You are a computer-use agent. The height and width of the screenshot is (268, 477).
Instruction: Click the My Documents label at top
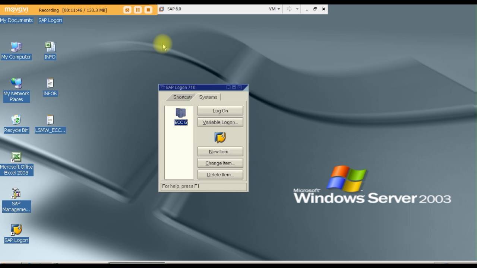[16, 20]
